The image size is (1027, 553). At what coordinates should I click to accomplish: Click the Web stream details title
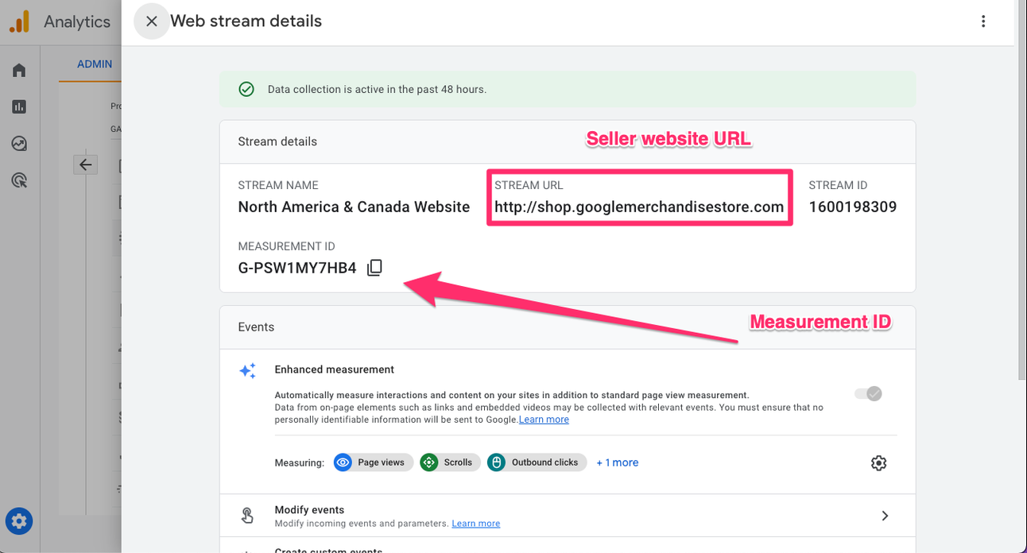coord(246,21)
